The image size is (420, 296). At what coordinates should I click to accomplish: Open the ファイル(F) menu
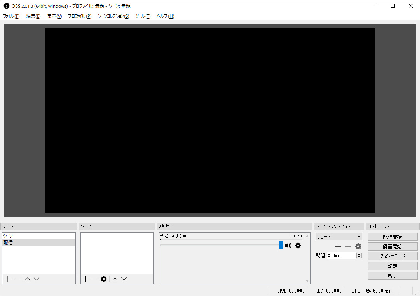(x=11, y=16)
